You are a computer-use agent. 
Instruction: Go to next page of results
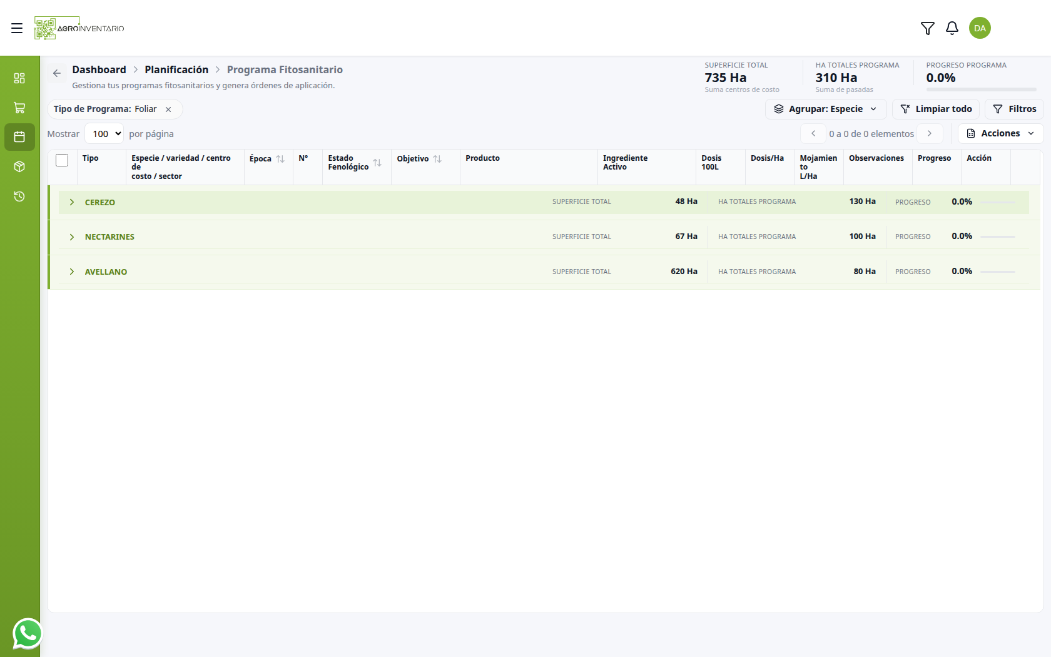930,133
